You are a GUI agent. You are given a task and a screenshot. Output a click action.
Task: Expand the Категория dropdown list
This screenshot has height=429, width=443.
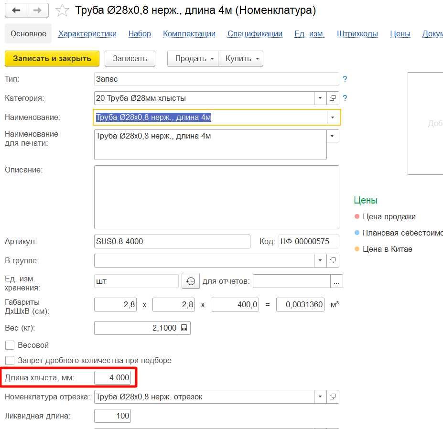click(x=320, y=98)
